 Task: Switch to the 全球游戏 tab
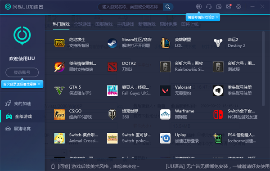pyautogui.click(x=82, y=24)
